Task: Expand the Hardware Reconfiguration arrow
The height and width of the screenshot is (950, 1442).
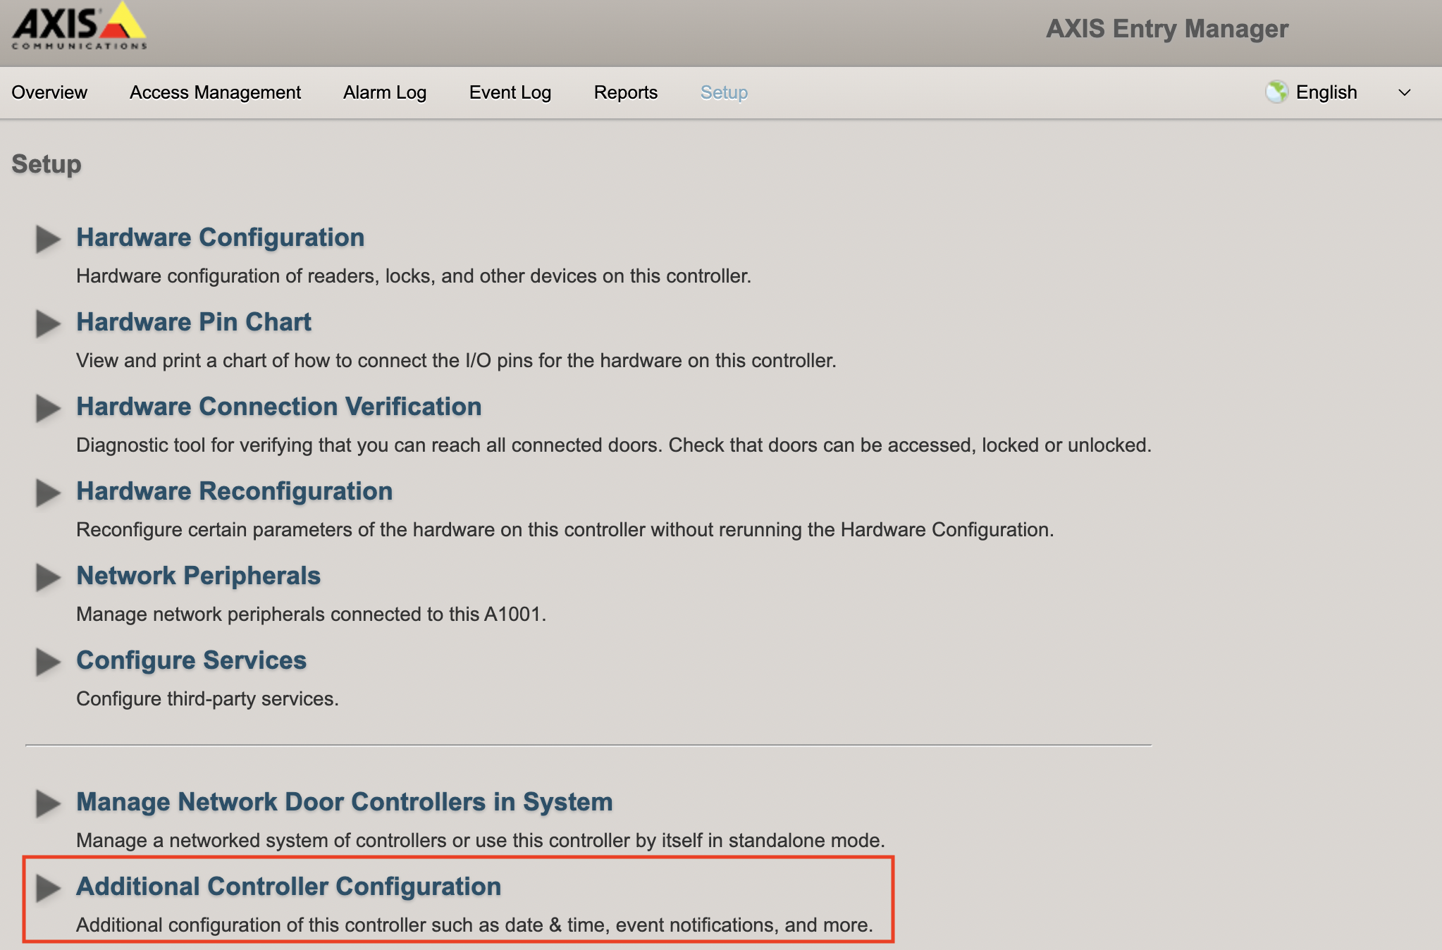Action: (x=48, y=493)
